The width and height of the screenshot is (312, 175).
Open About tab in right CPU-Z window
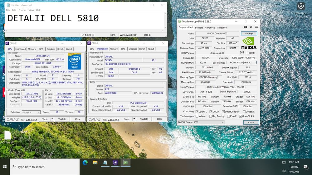pos(151,49)
